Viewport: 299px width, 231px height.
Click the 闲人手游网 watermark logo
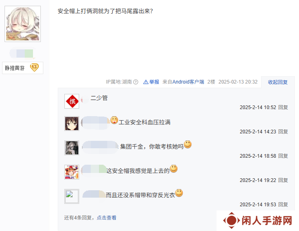pyautogui.click(x=257, y=221)
